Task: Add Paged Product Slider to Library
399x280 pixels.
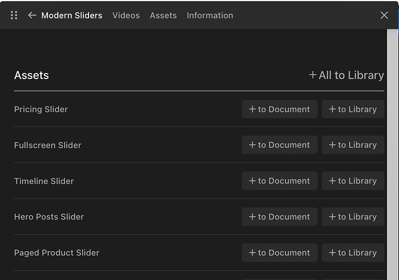Action: (x=353, y=252)
